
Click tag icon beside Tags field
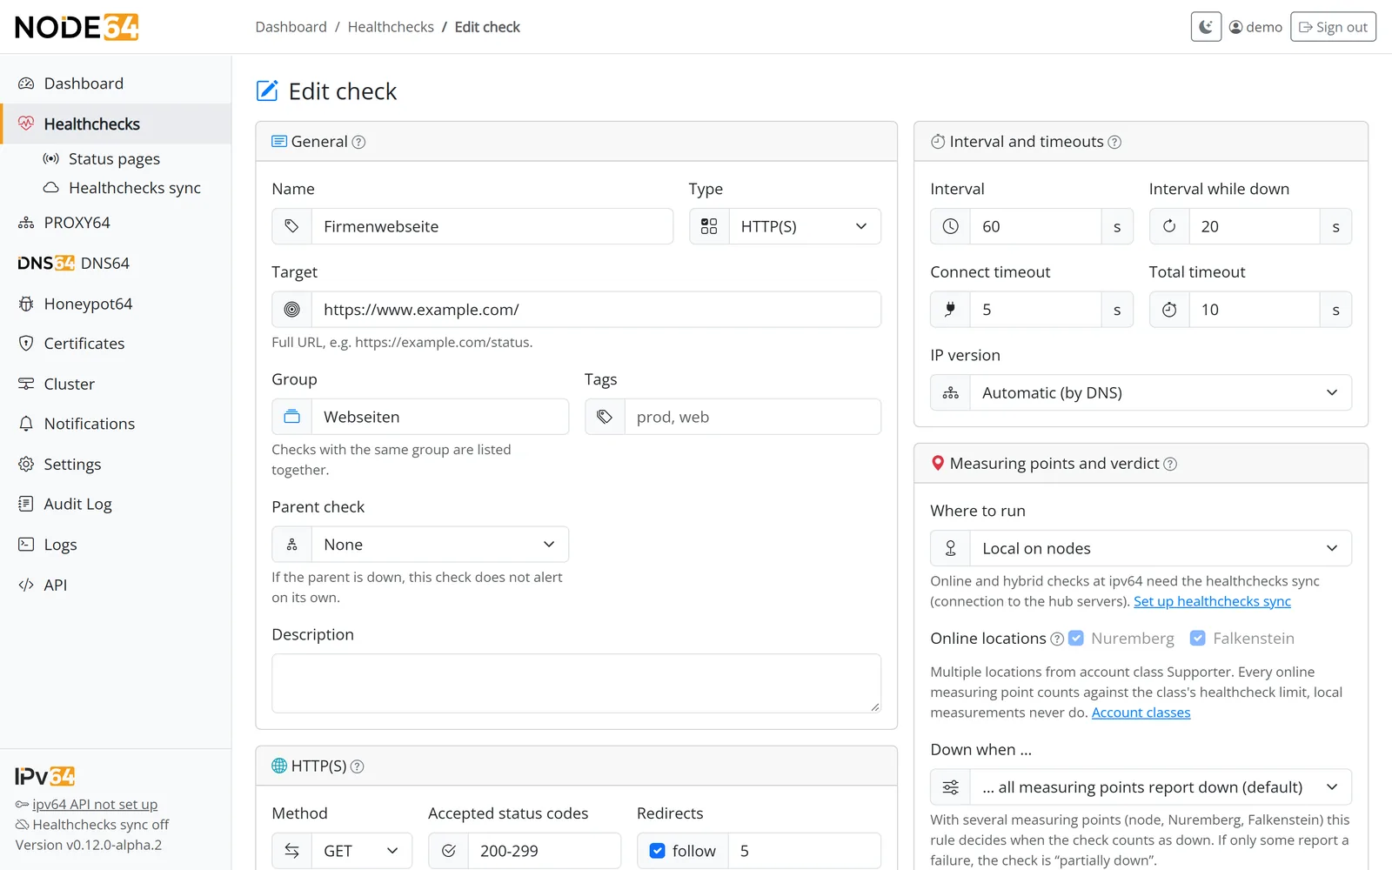(605, 417)
